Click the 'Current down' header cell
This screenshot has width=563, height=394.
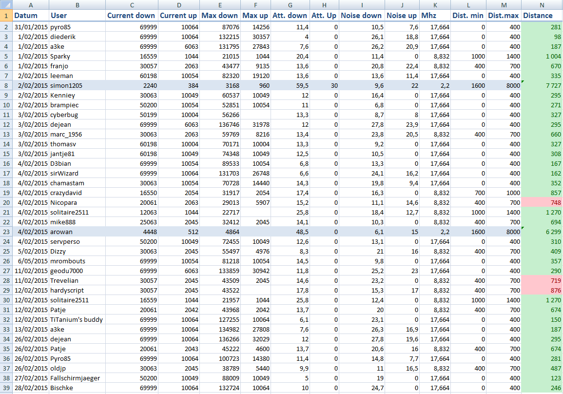point(132,16)
